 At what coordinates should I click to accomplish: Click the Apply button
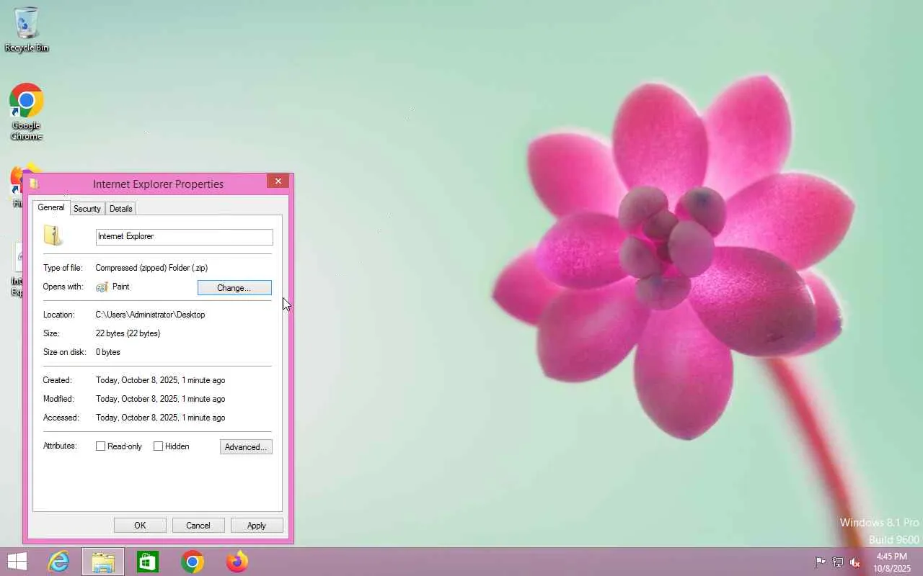click(257, 526)
